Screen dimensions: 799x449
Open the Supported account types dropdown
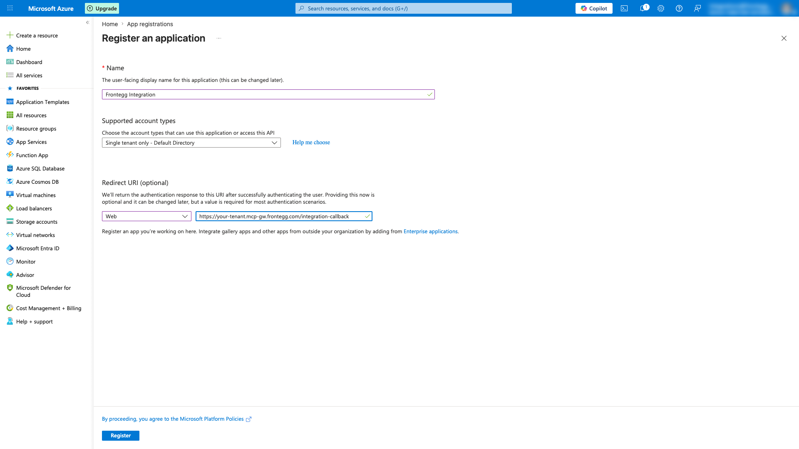tap(191, 143)
